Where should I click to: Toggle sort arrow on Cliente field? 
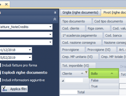pos(82,73)
